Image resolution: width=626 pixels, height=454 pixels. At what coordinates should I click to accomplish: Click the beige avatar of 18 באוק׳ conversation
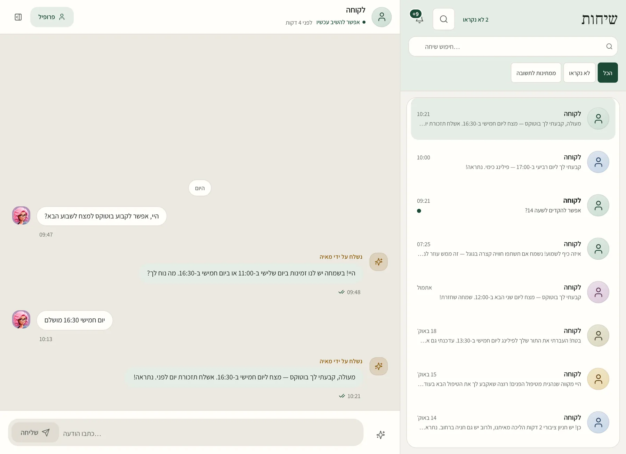(598, 336)
